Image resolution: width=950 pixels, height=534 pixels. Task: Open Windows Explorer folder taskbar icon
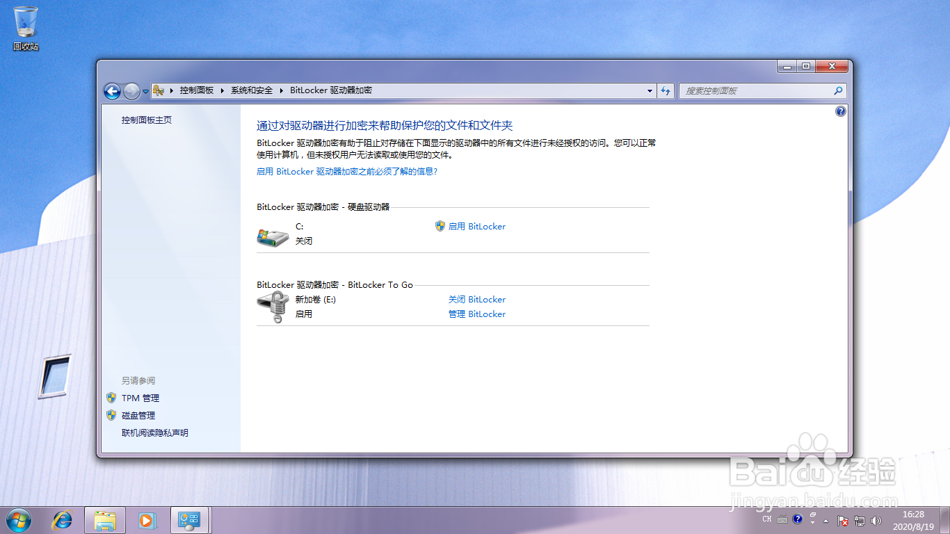click(105, 519)
